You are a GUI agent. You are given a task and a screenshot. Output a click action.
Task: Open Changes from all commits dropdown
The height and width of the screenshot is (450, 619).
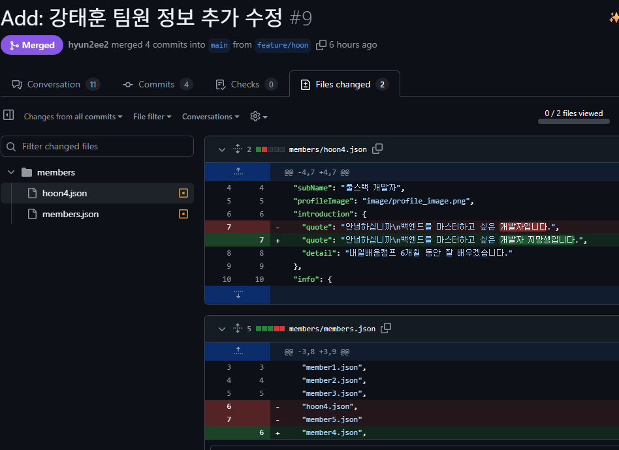73,117
